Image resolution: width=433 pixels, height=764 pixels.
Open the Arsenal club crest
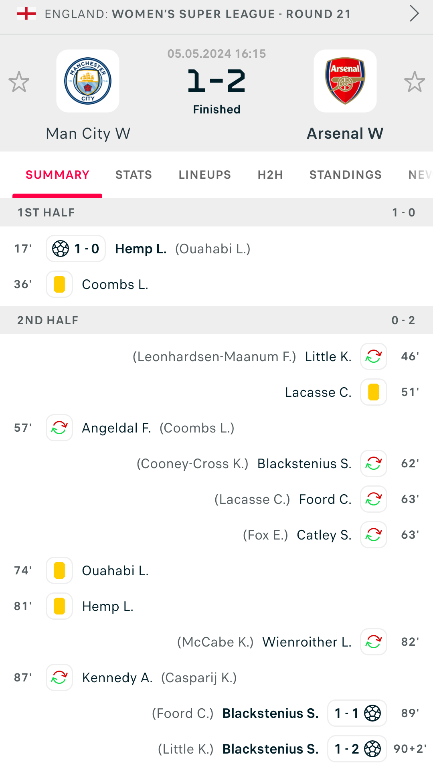coord(345,81)
